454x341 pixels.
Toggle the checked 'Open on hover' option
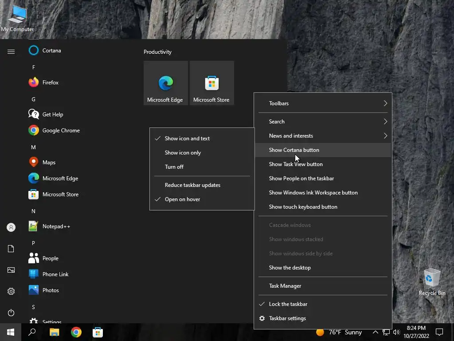coord(202,199)
